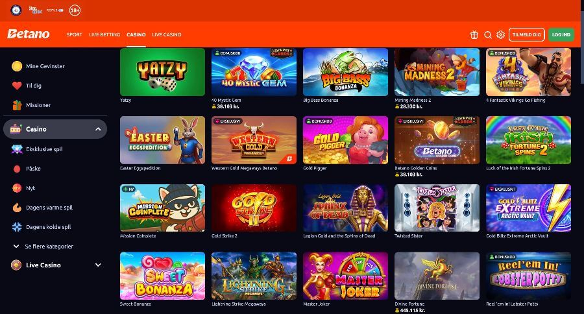Open the gift promotions icon
The image size is (584, 314).
tap(474, 34)
